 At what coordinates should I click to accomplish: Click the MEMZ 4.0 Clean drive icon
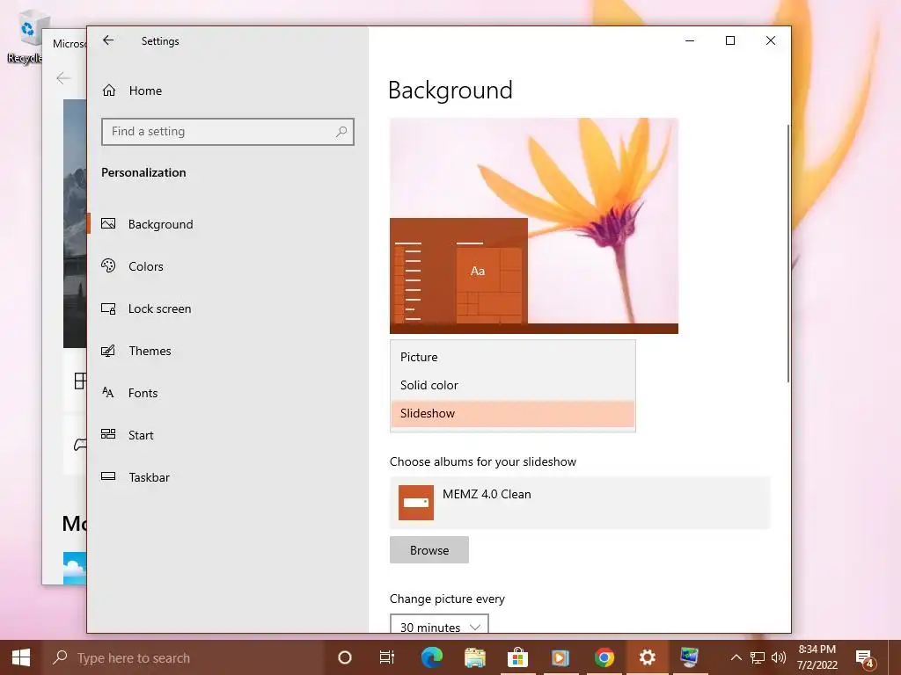point(416,503)
